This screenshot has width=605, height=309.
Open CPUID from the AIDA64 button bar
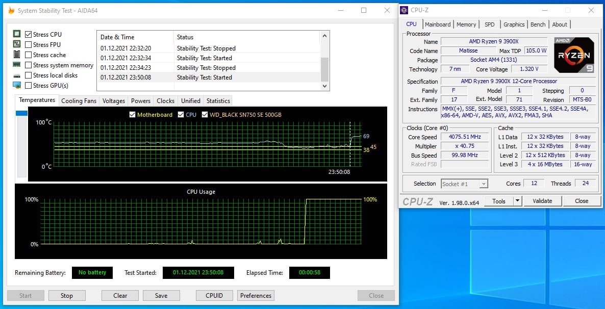tap(214, 296)
